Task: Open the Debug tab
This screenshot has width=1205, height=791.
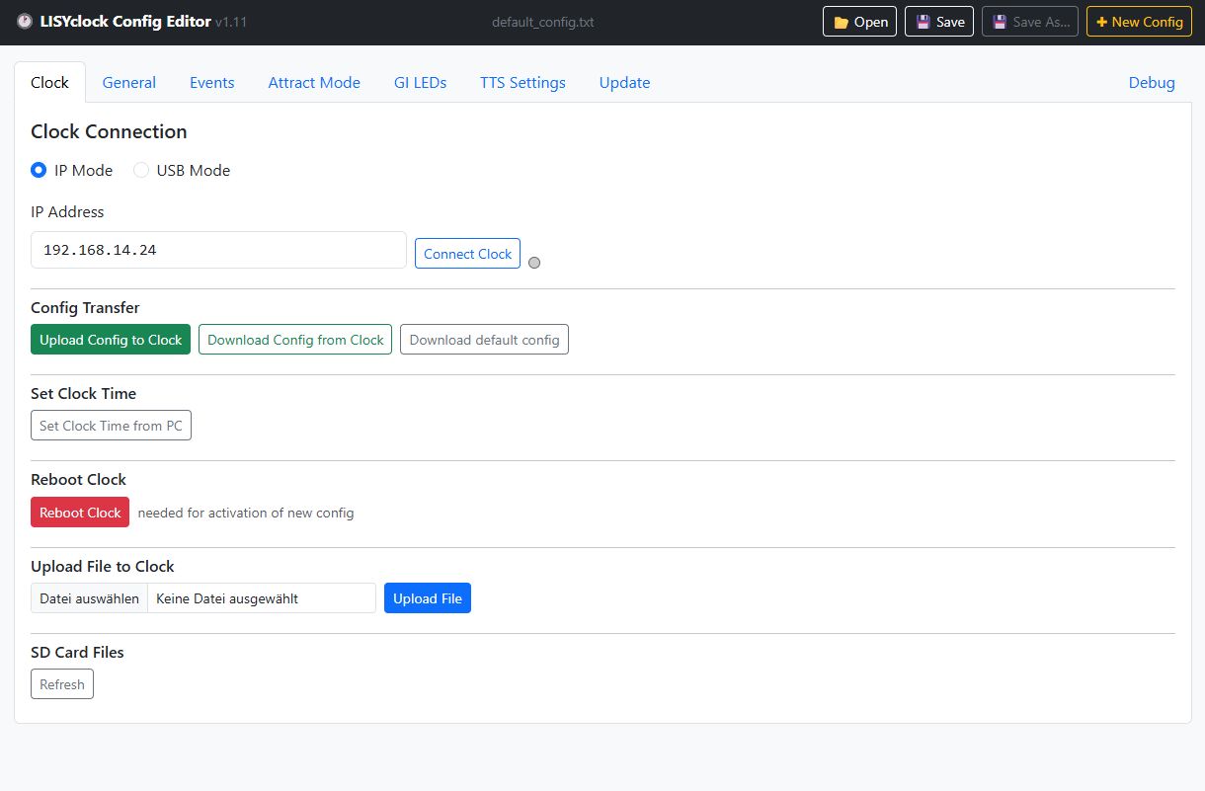Action: click(1152, 83)
